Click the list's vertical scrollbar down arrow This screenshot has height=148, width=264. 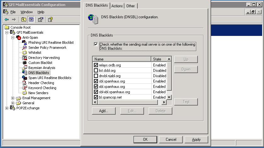pyautogui.click(x=169, y=97)
